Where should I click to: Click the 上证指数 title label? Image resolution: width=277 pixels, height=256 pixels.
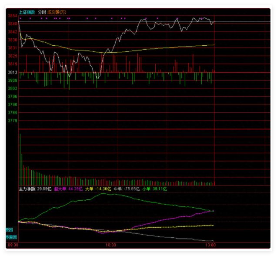click(x=27, y=12)
